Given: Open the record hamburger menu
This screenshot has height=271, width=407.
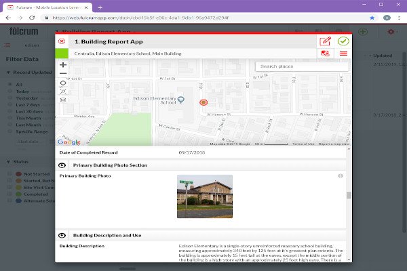Looking at the screenshot, I should click(343, 54).
